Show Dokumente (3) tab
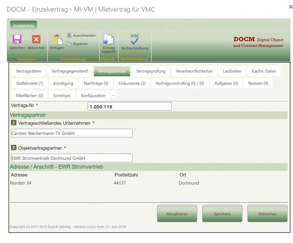Image resolution: width=293 pixels, height=243 pixels. [x=132, y=83]
